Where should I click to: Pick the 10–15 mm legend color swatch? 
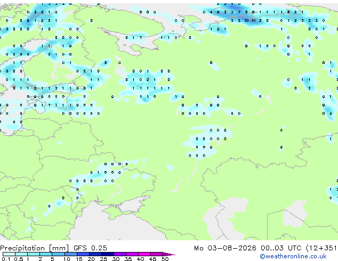point(70,254)
